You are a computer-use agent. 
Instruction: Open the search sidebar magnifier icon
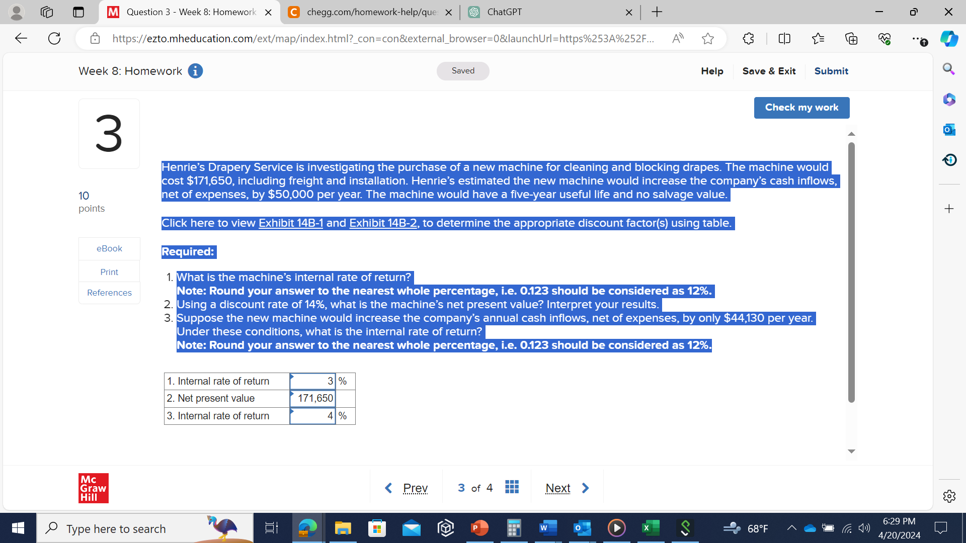(x=948, y=69)
